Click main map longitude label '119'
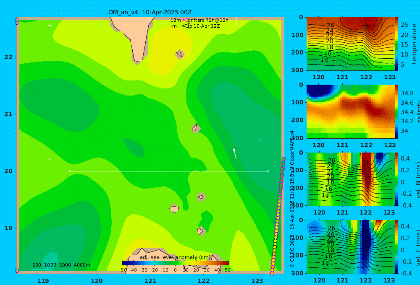 tap(43, 281)
